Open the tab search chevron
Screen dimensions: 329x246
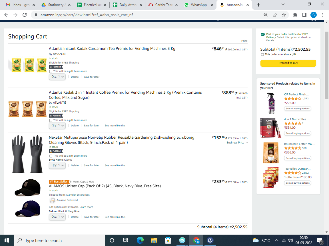pos(283,4)
